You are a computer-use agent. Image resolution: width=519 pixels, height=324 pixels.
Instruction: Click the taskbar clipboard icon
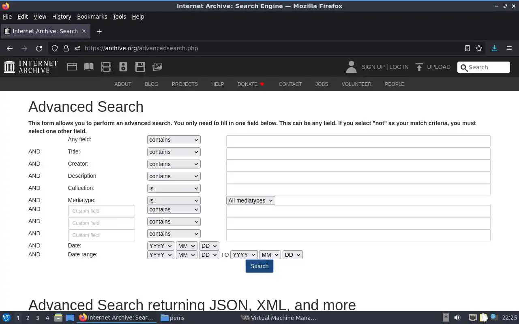click(x=483, y=318)
